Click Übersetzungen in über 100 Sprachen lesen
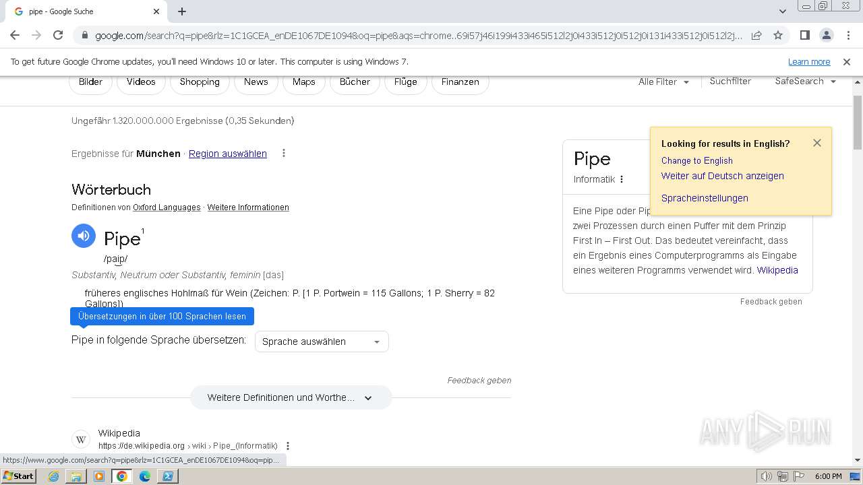863x485 pixels. point(162,316)
